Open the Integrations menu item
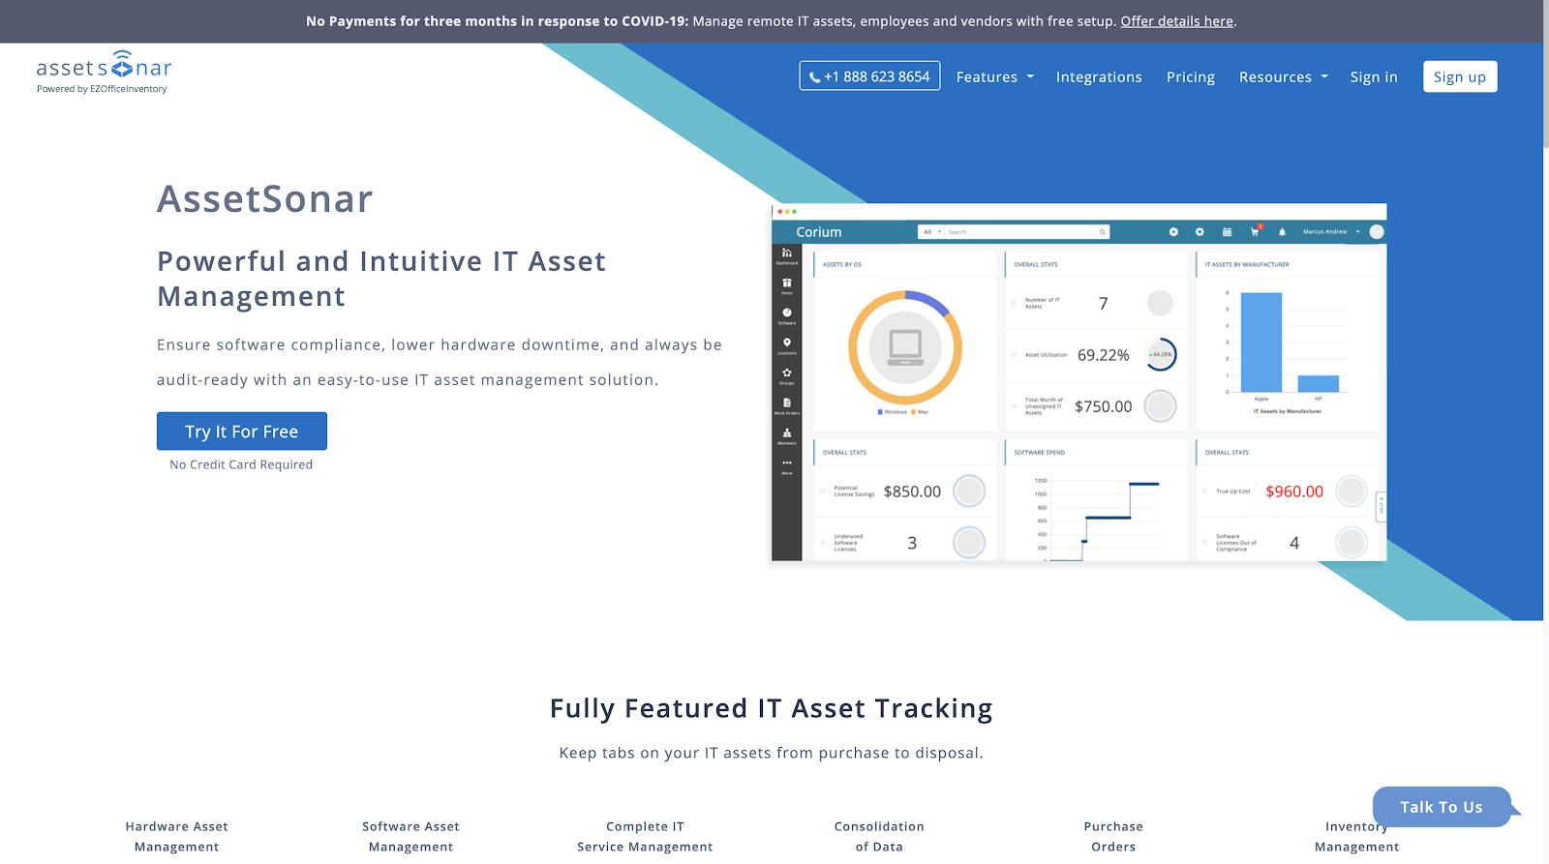The image size is (1549, 864). coord(1099,77)
